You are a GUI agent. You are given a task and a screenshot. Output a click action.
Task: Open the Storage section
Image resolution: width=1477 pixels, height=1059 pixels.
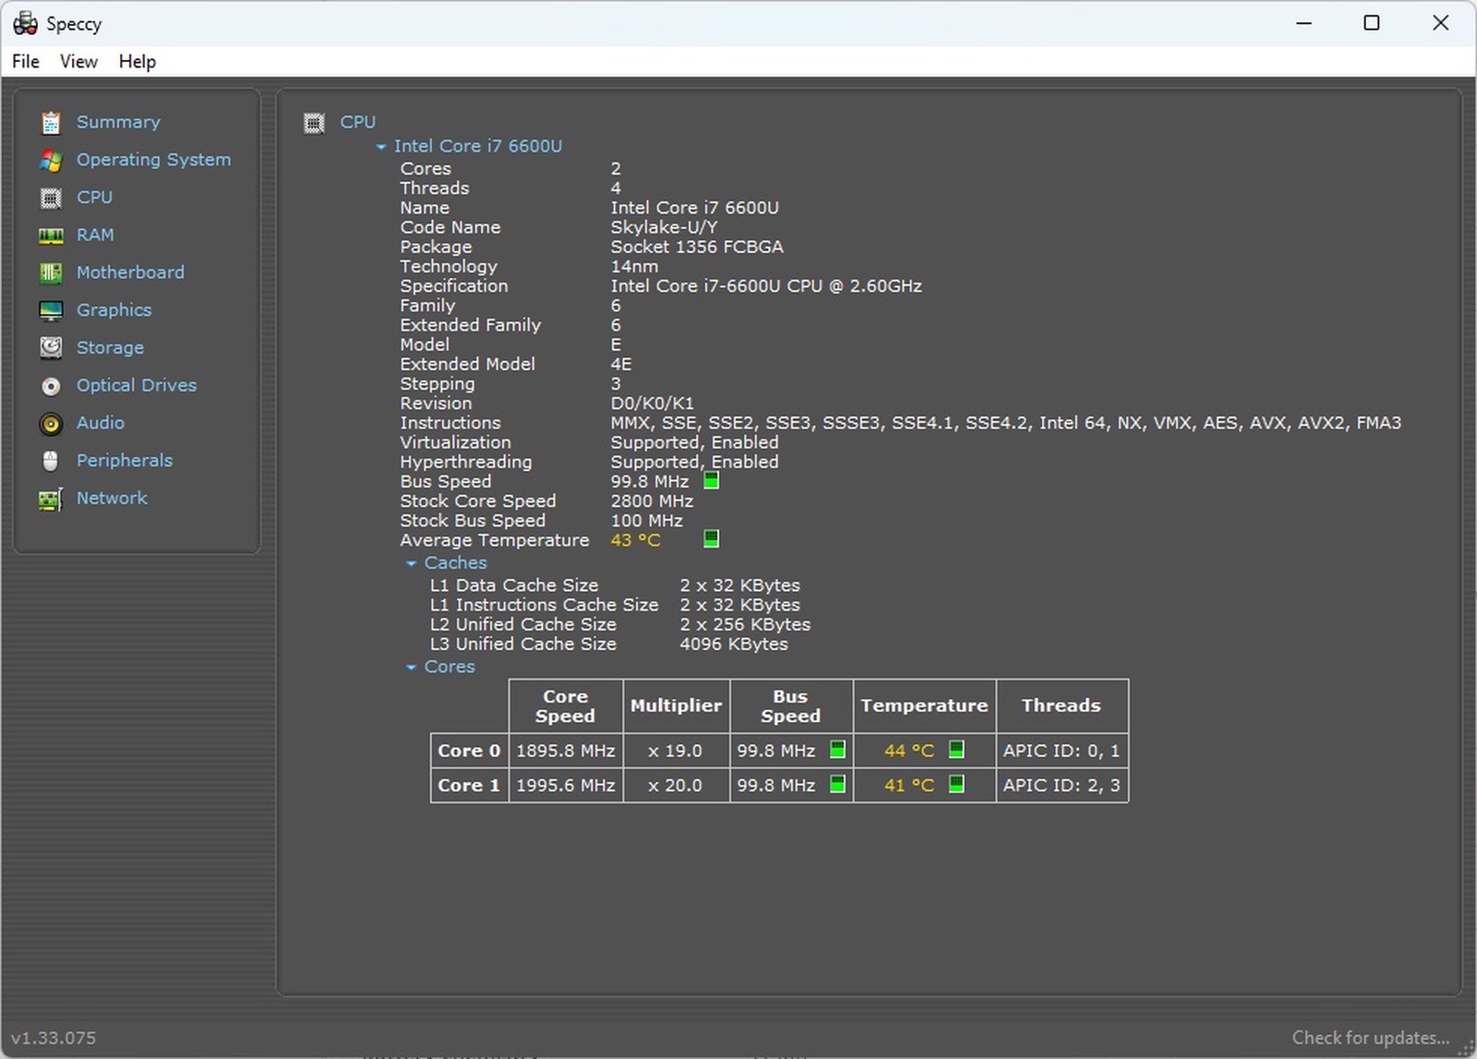click(110, 348)
